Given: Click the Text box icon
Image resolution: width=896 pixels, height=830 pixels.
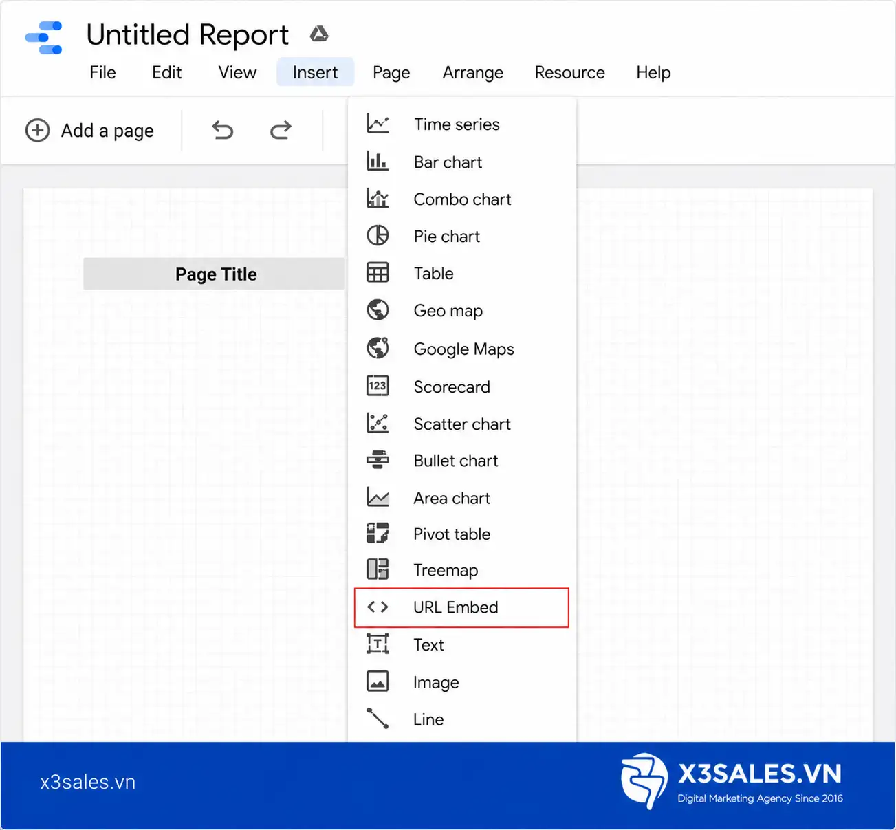Looking at the screenshot, I should 378,644.
